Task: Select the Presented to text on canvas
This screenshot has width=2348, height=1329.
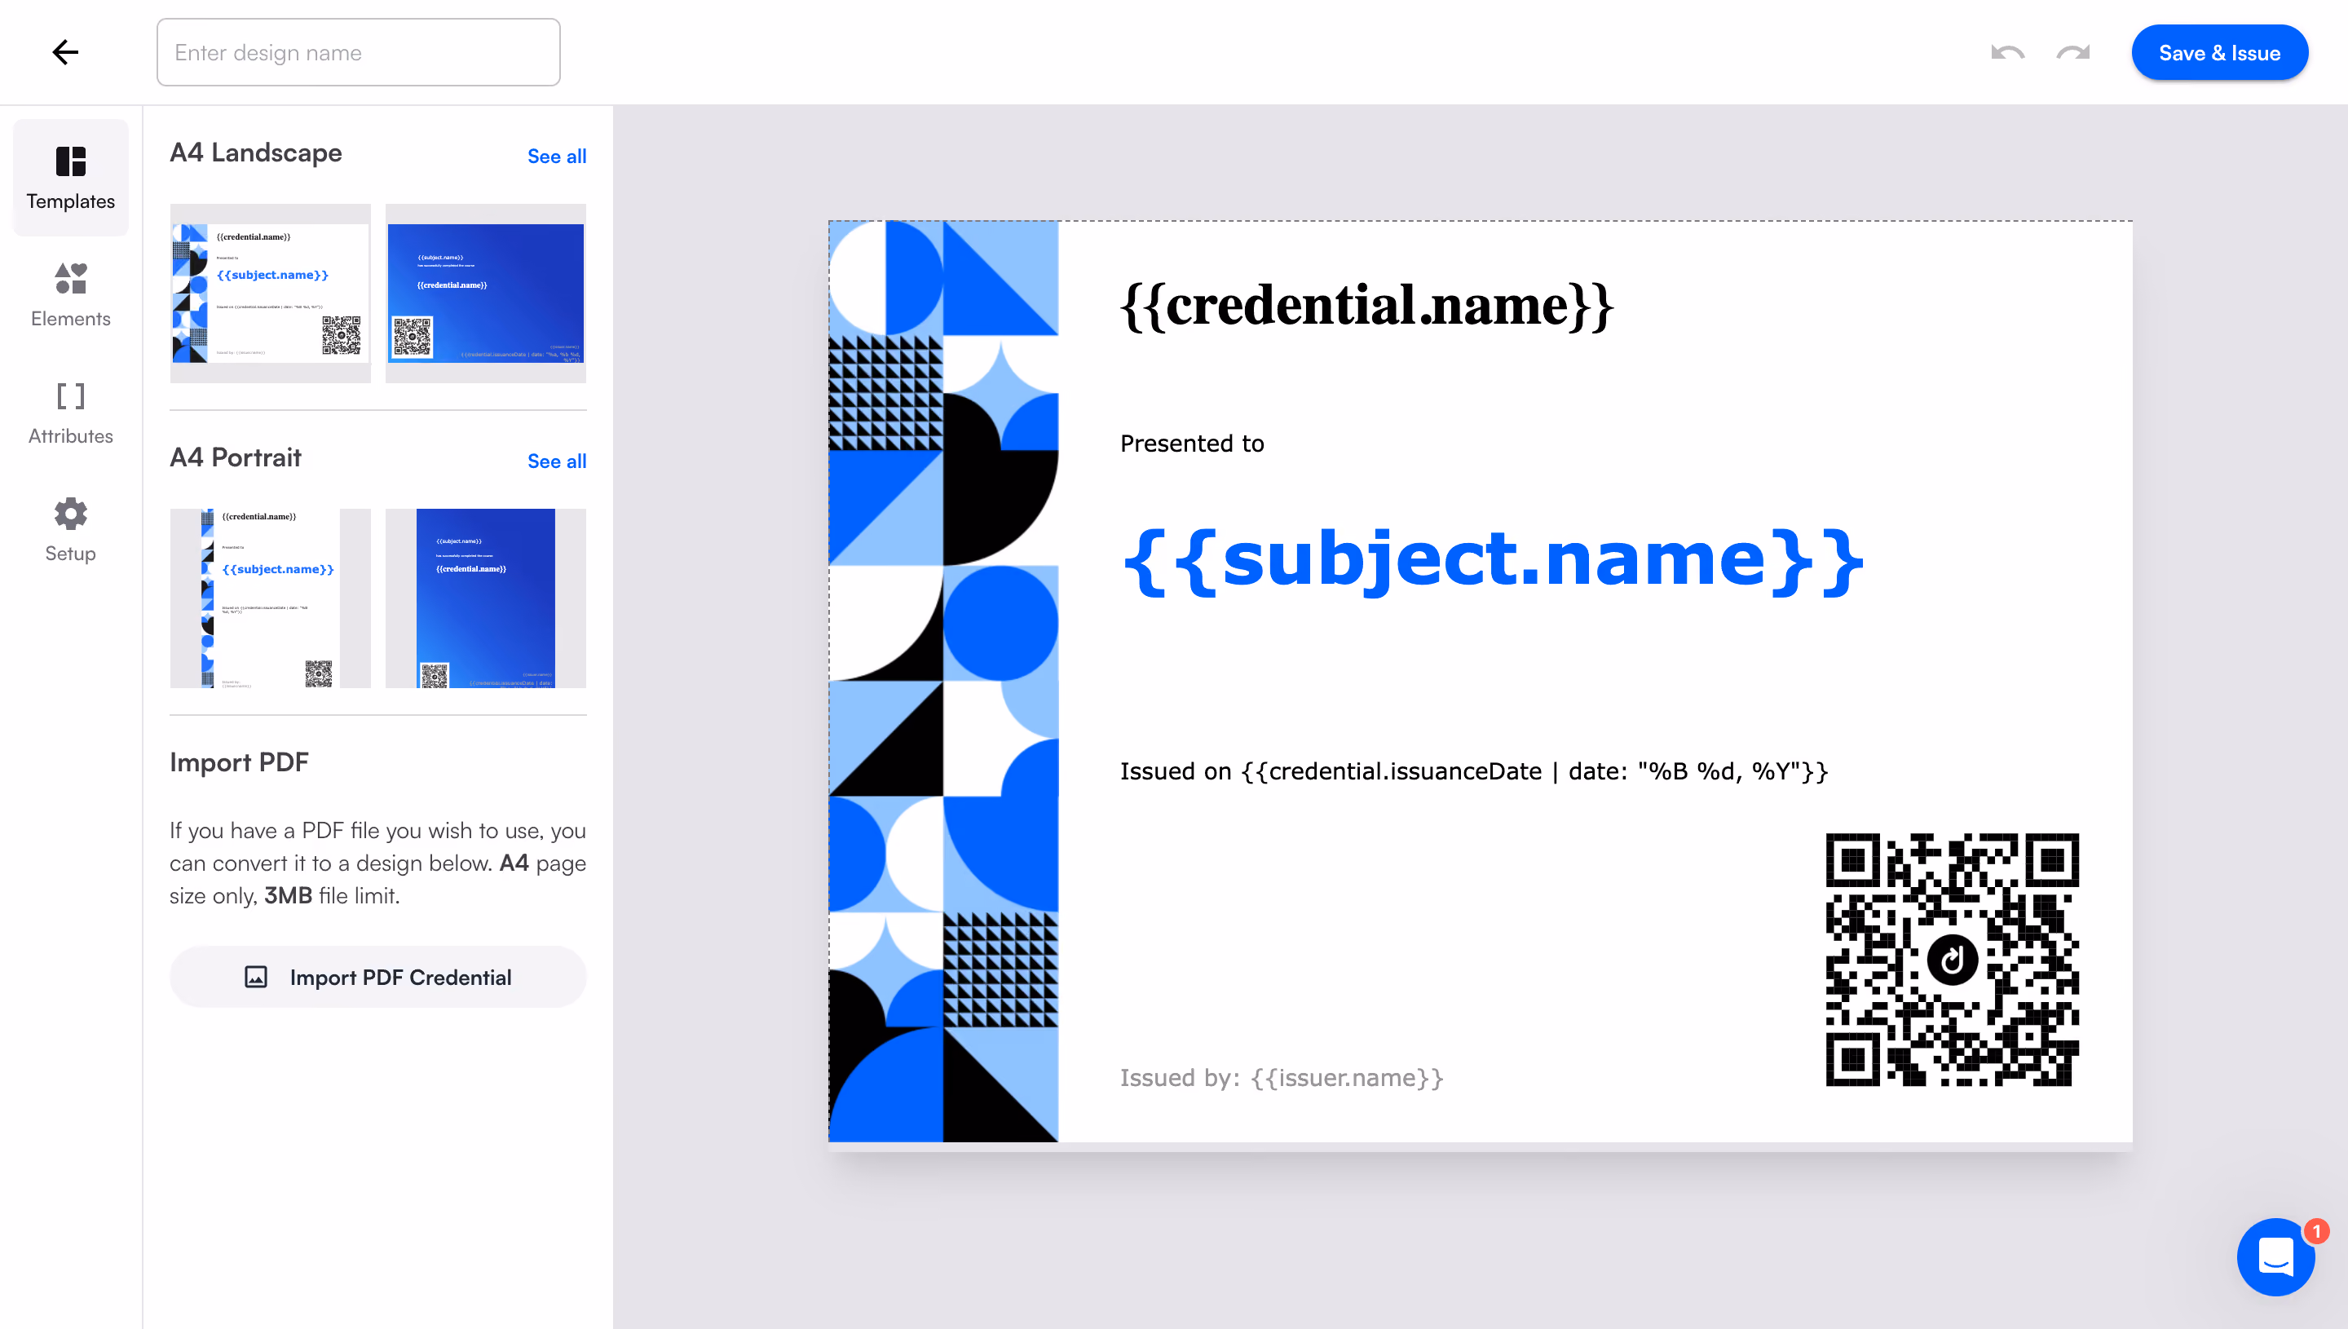Action: 1192,444
